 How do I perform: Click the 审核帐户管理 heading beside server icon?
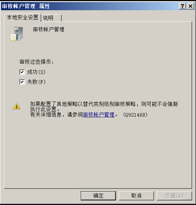tap(48, 29)
